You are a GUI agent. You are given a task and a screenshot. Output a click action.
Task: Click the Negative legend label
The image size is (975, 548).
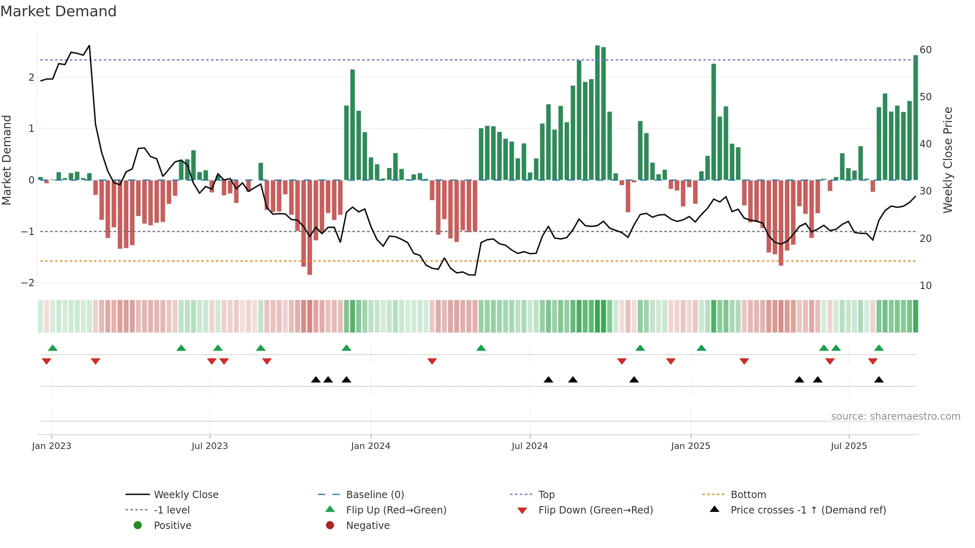click(368, 525)
